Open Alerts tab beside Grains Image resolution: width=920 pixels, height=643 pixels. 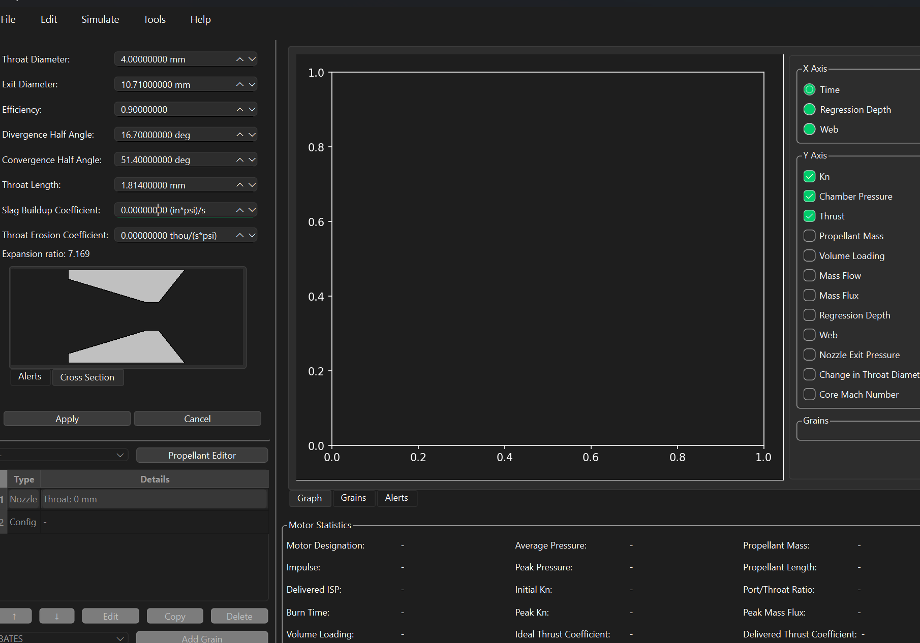[x=396, y=498]
